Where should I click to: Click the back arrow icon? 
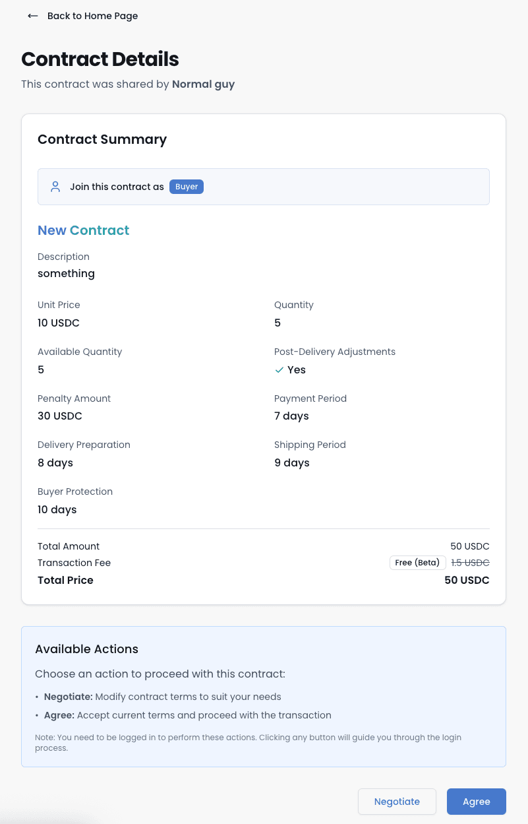[33, 16]
